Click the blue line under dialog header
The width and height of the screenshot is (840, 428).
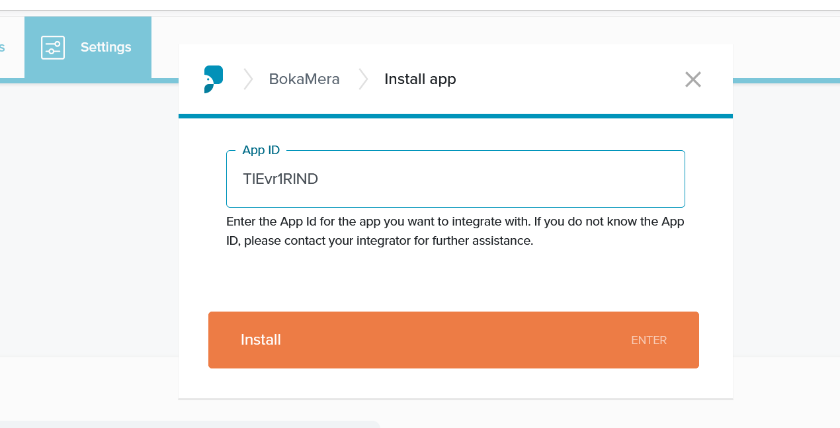(x=455, y=116)
